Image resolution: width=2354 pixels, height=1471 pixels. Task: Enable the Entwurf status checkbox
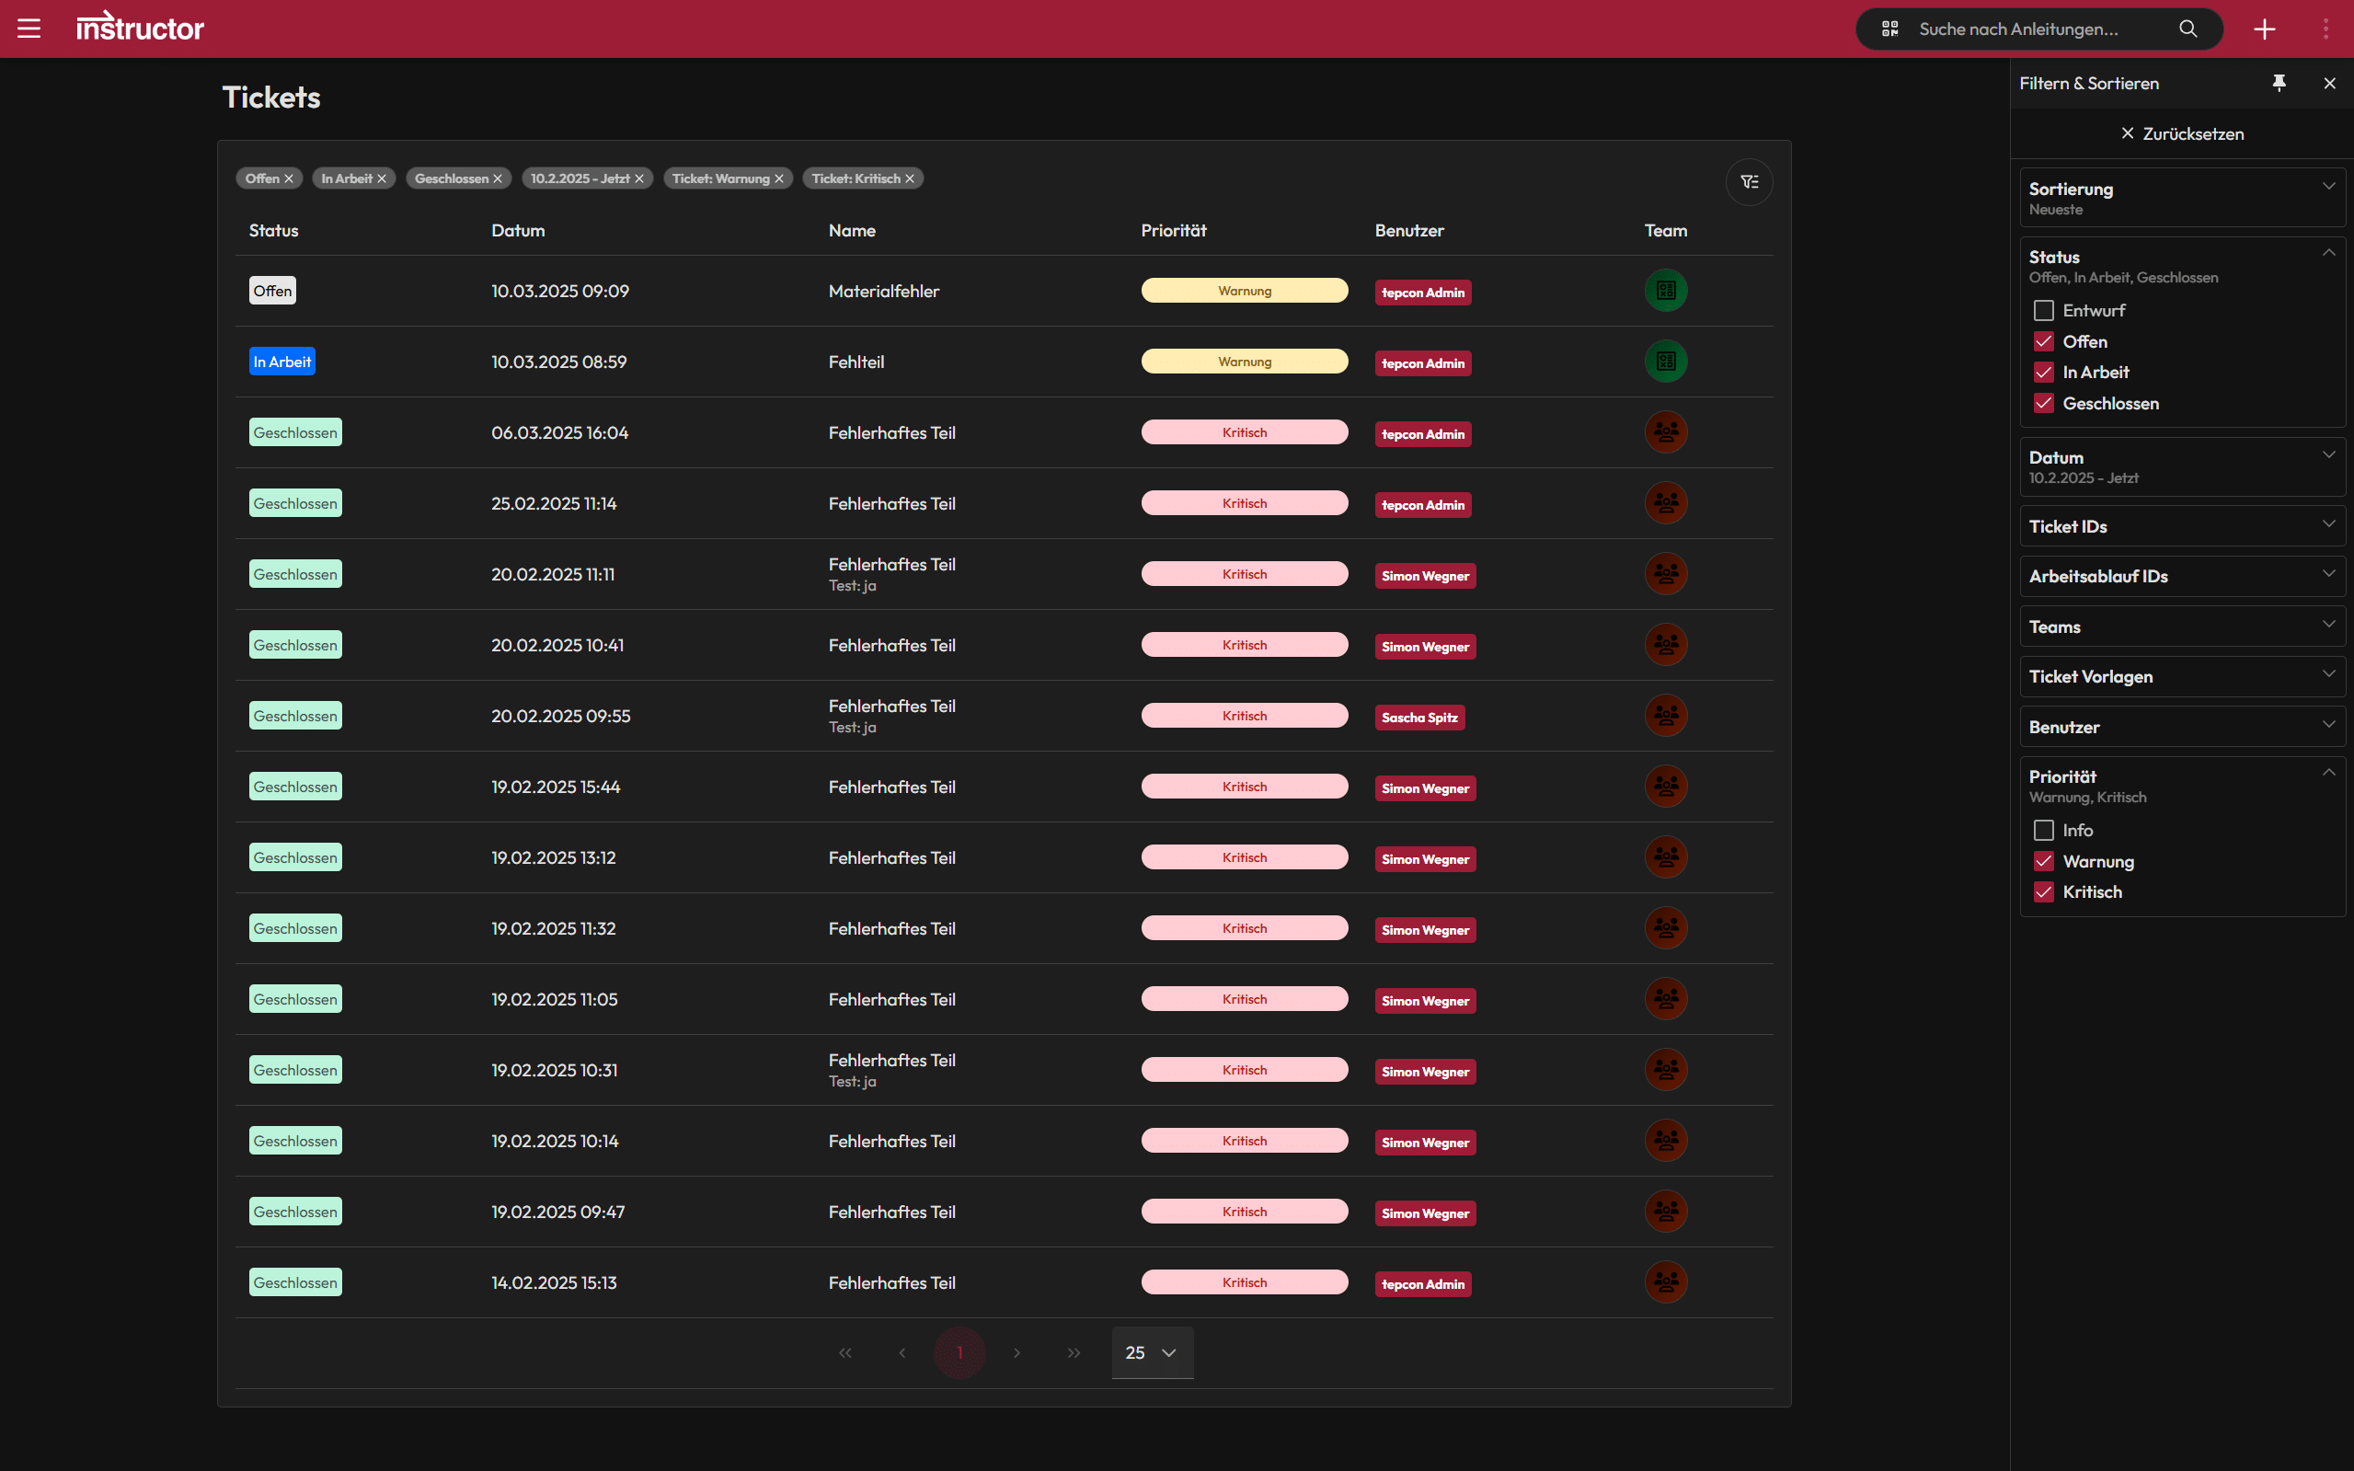[2044, 309]
